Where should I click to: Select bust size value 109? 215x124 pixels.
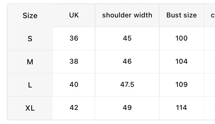pyautogui.click(x=181, y=85)
